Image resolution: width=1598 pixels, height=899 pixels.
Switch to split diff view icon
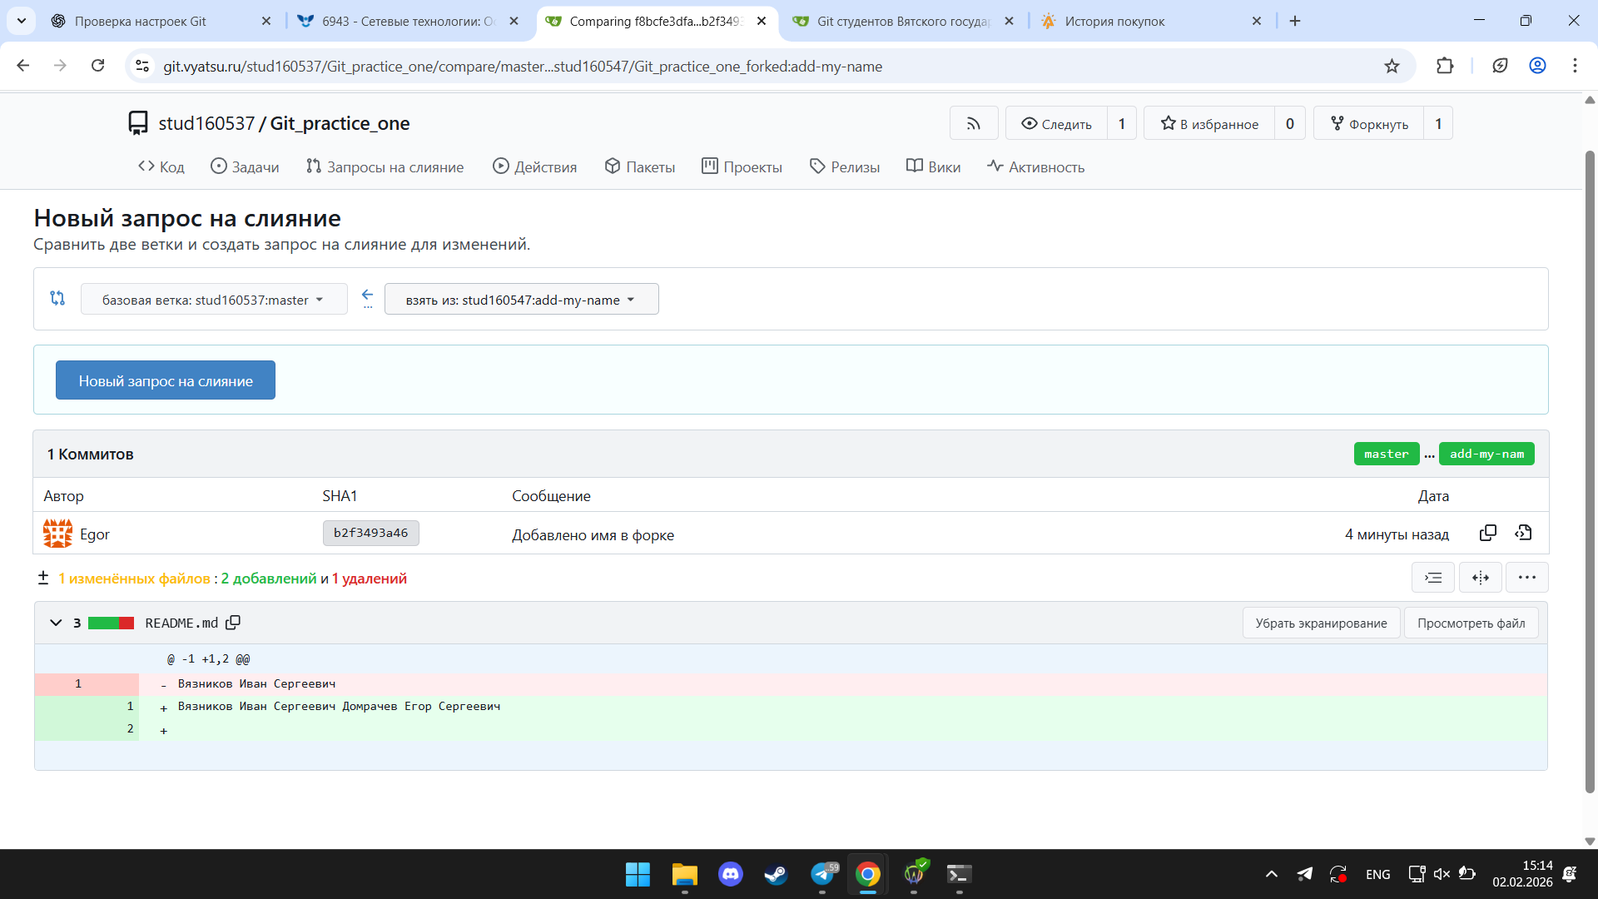[x=1480, y=578]
